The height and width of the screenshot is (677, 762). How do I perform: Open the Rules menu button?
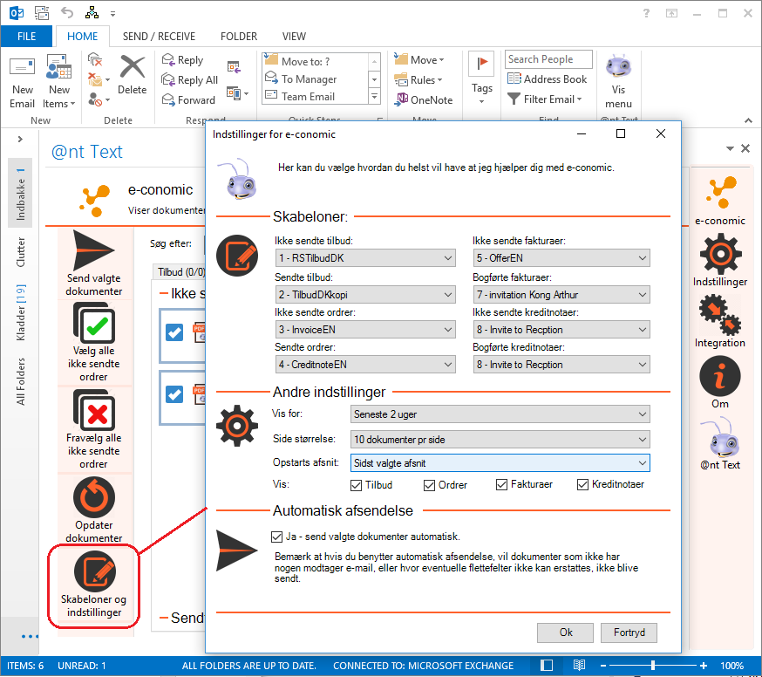coord(418,79)
